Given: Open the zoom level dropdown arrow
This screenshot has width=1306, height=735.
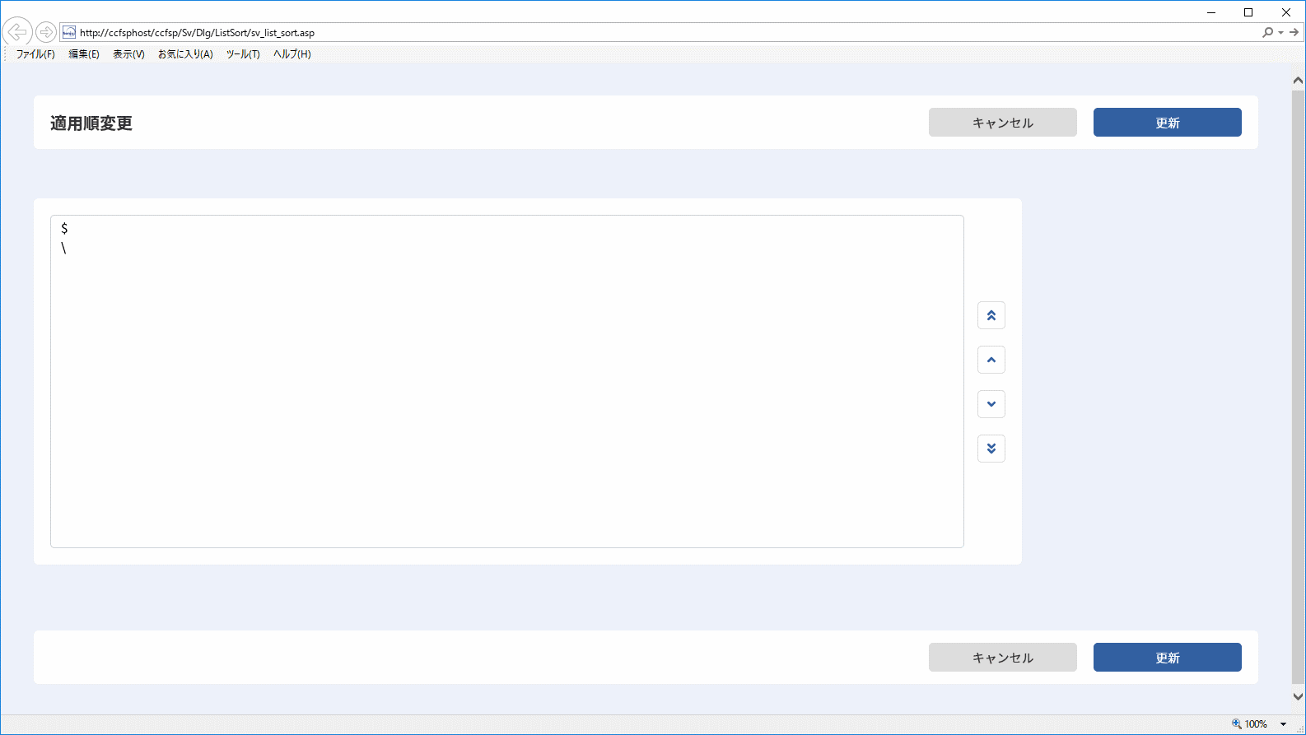Looking at the screenshot, I should pyautogui.click(x=1283, y=724).
